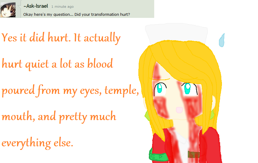
Task: Click the blue sweat drop icon
Action: pos(222,40)
